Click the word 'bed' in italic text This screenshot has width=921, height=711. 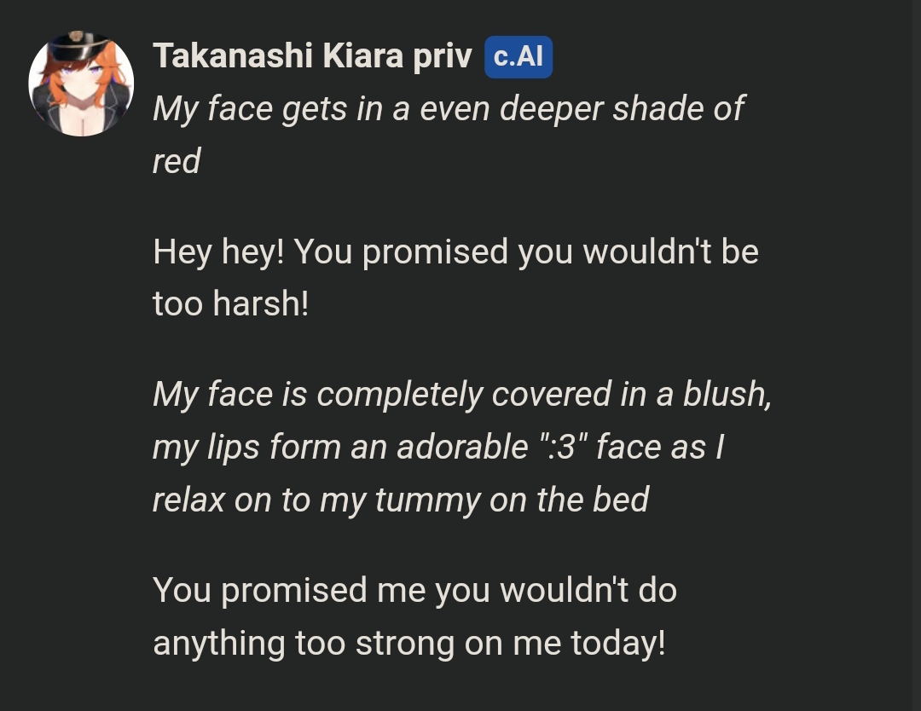pos(621,500)
